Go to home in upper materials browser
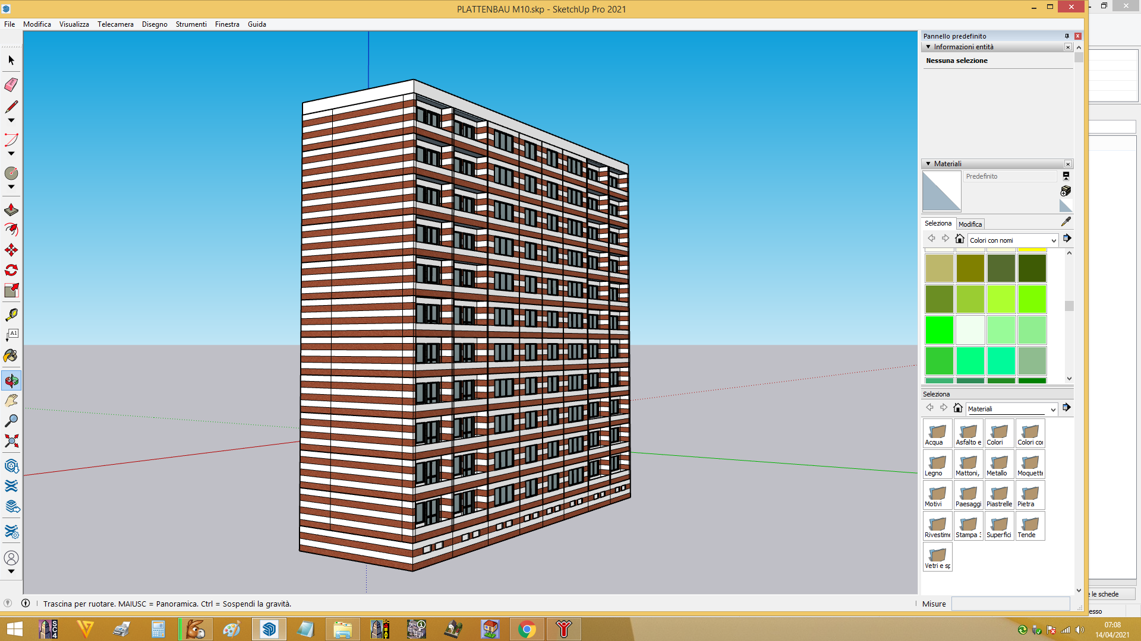The width and height of the screenshot is (1141, 641). pyautogui.click(x=960, y=239)
